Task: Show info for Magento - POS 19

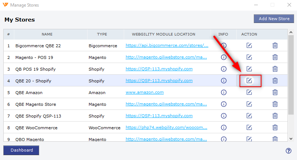Action: coord(223,57)
